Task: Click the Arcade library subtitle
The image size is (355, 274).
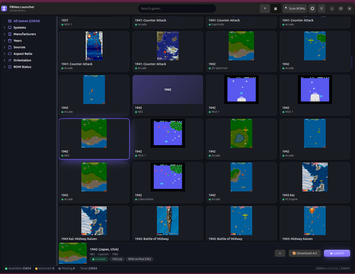Action: 17,11
